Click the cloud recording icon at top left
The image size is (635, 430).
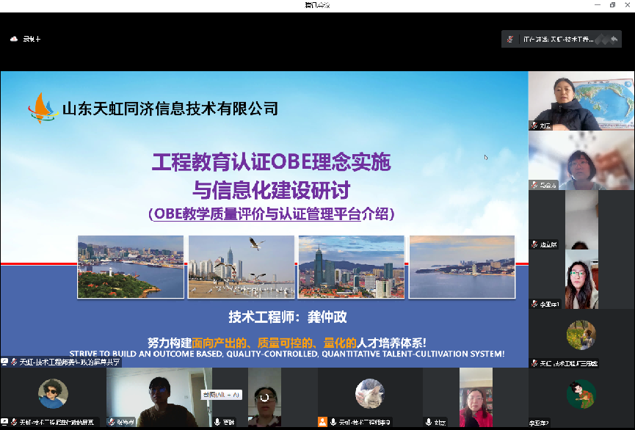pos(14,39)
